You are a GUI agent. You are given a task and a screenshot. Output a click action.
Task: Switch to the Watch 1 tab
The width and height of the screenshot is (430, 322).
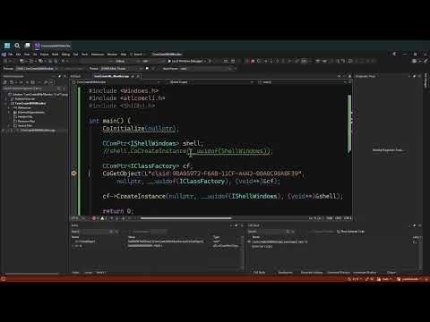pos(101,273)
